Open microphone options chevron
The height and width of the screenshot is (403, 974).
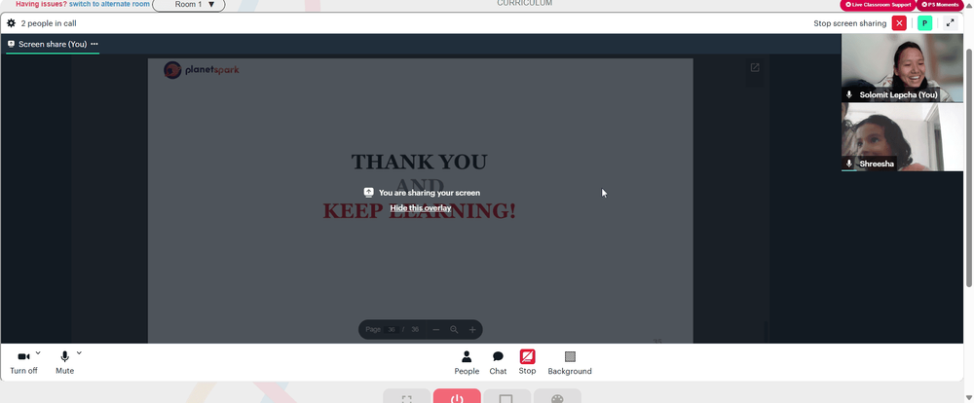click(x=79, y=352)
